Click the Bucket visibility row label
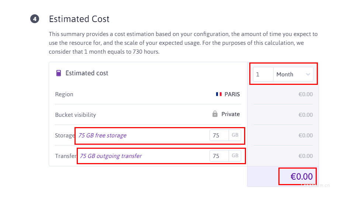This screenshot has width=340, height=198. coord(76,115)
